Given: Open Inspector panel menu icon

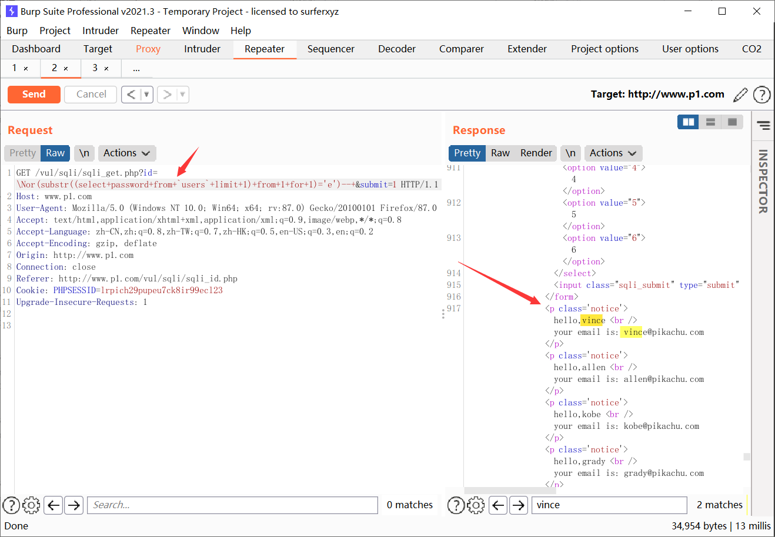Looking at the screenshot, I should pyautogui.click(x=763, y=125).
